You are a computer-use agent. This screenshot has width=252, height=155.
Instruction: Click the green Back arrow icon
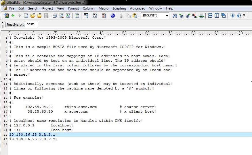click(x=13, y=16)
